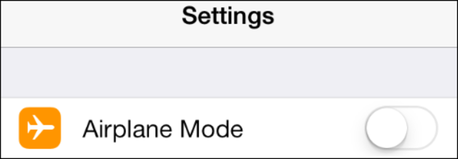
Task: Tap the navigation bar behind Settings title
Action: [229, 24]
